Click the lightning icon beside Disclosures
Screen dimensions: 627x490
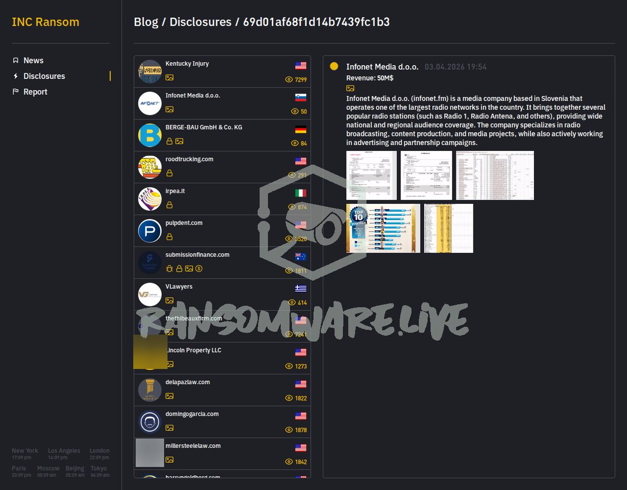tap(16, 76)
